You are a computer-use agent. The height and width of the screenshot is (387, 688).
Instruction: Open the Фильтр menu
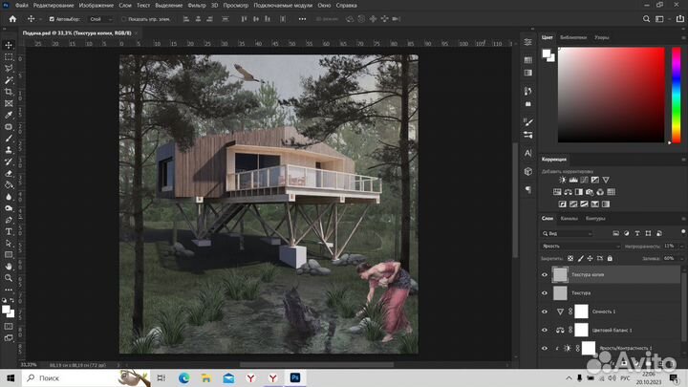tap(197, 6)
